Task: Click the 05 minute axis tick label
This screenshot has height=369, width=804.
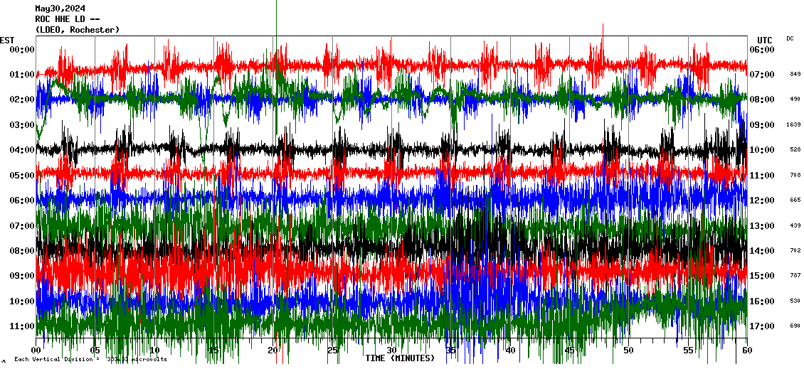Action: coord(95,351)
